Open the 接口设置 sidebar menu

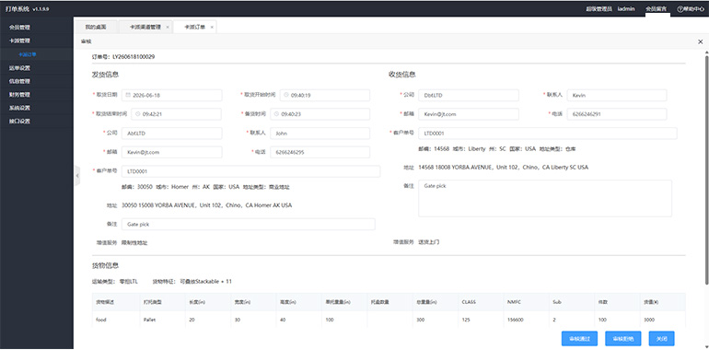point(37,122)
